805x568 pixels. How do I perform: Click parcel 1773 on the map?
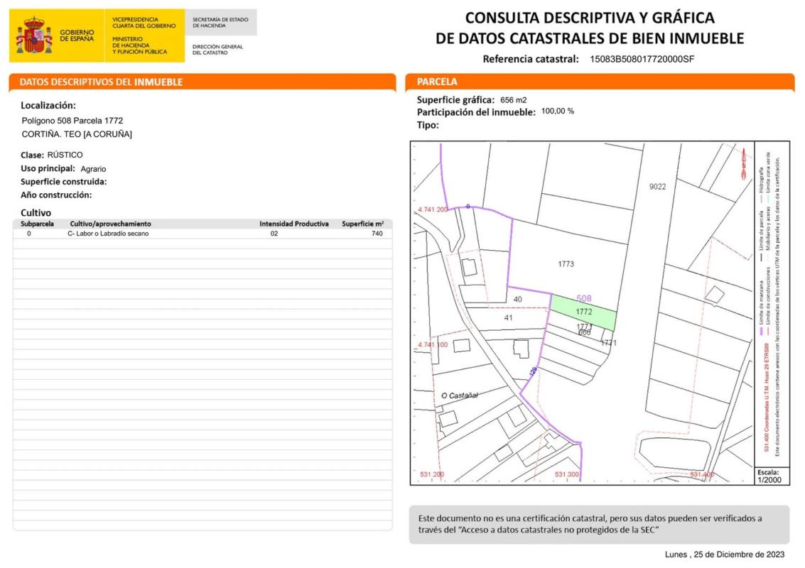coord(566,264)
